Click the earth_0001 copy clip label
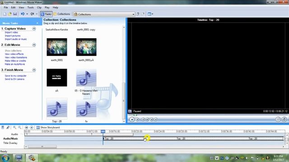Image resolution: width=289 pixels, height=162 pixels. point(86,30)
